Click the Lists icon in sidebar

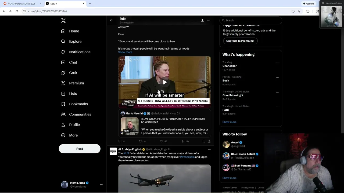63,94
